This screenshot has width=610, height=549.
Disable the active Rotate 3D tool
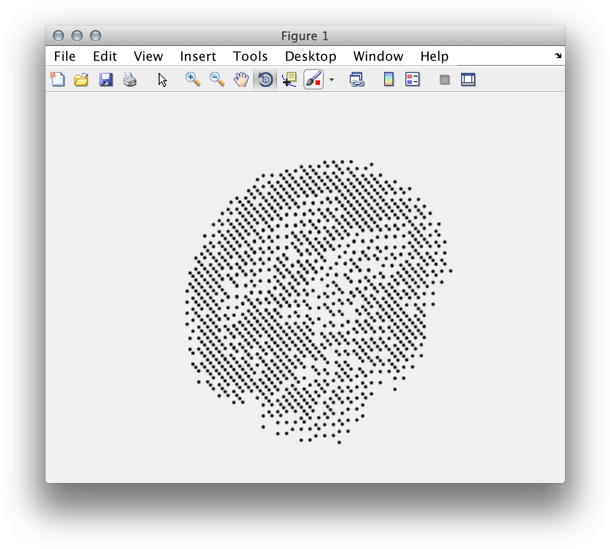coord(265,80)
